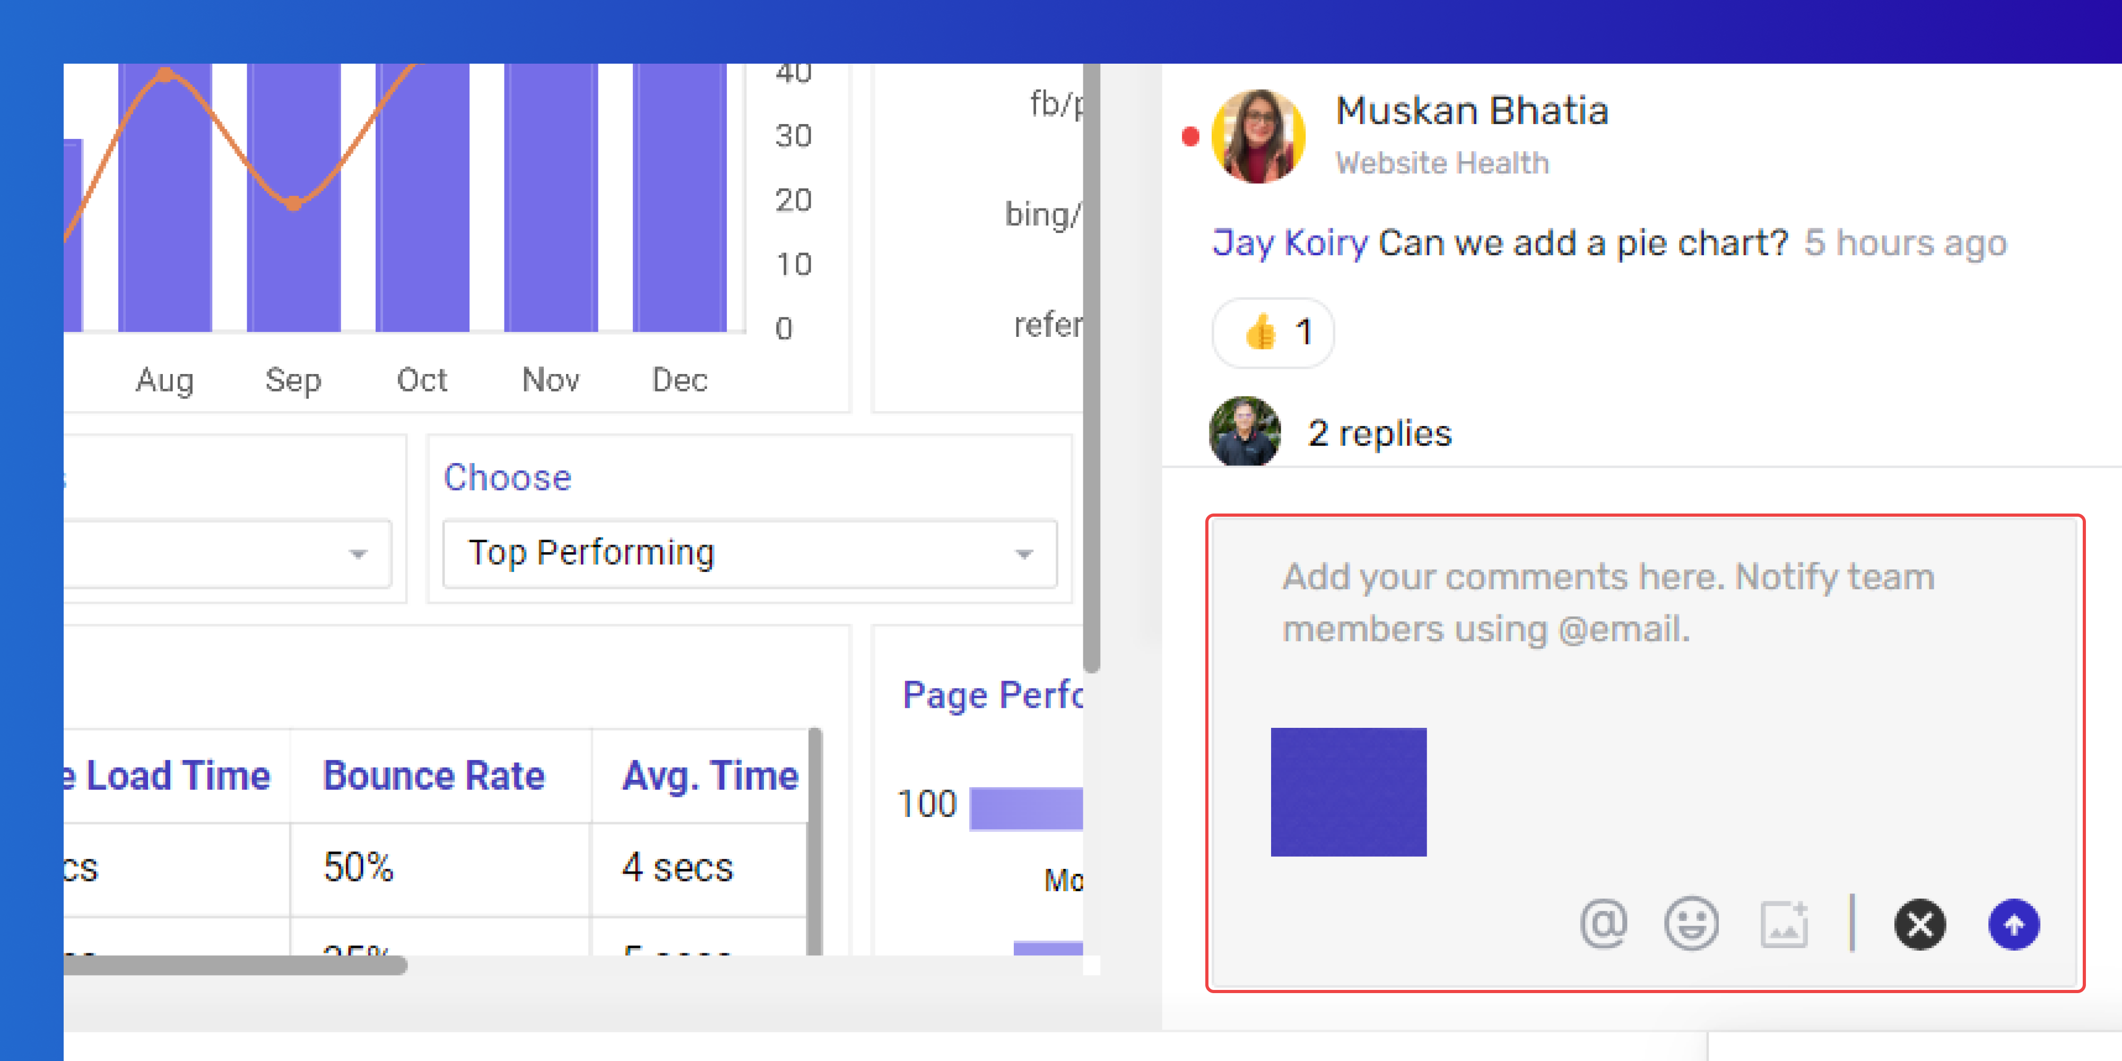This screenshot has width=2122, height=1061.
Task: Open the Top Performing dropdown
Action: tap(750, 553)
